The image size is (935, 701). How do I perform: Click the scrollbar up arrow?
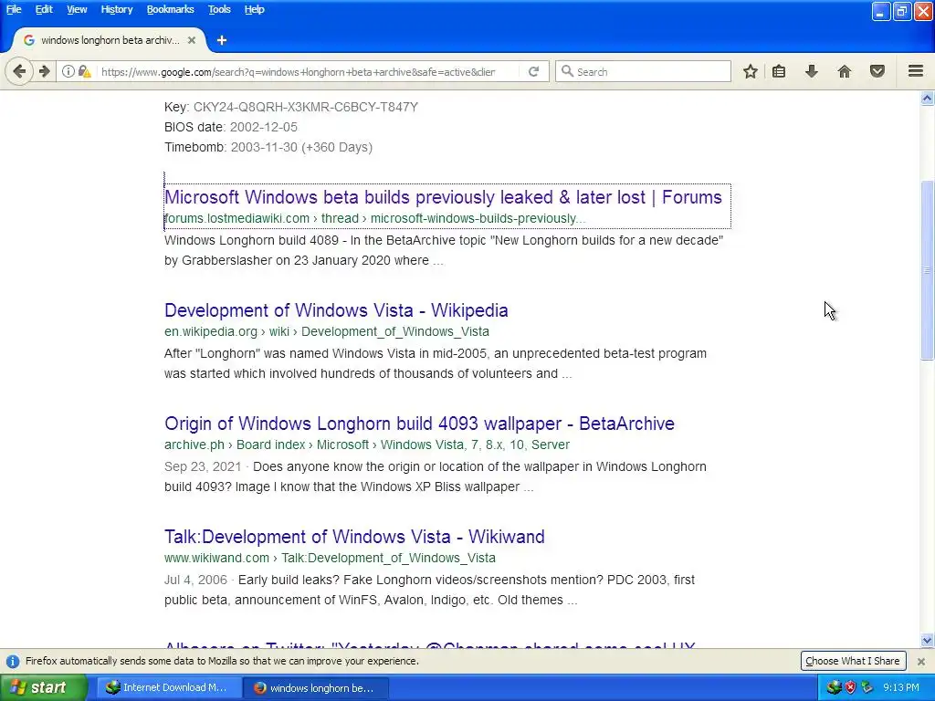927,99
